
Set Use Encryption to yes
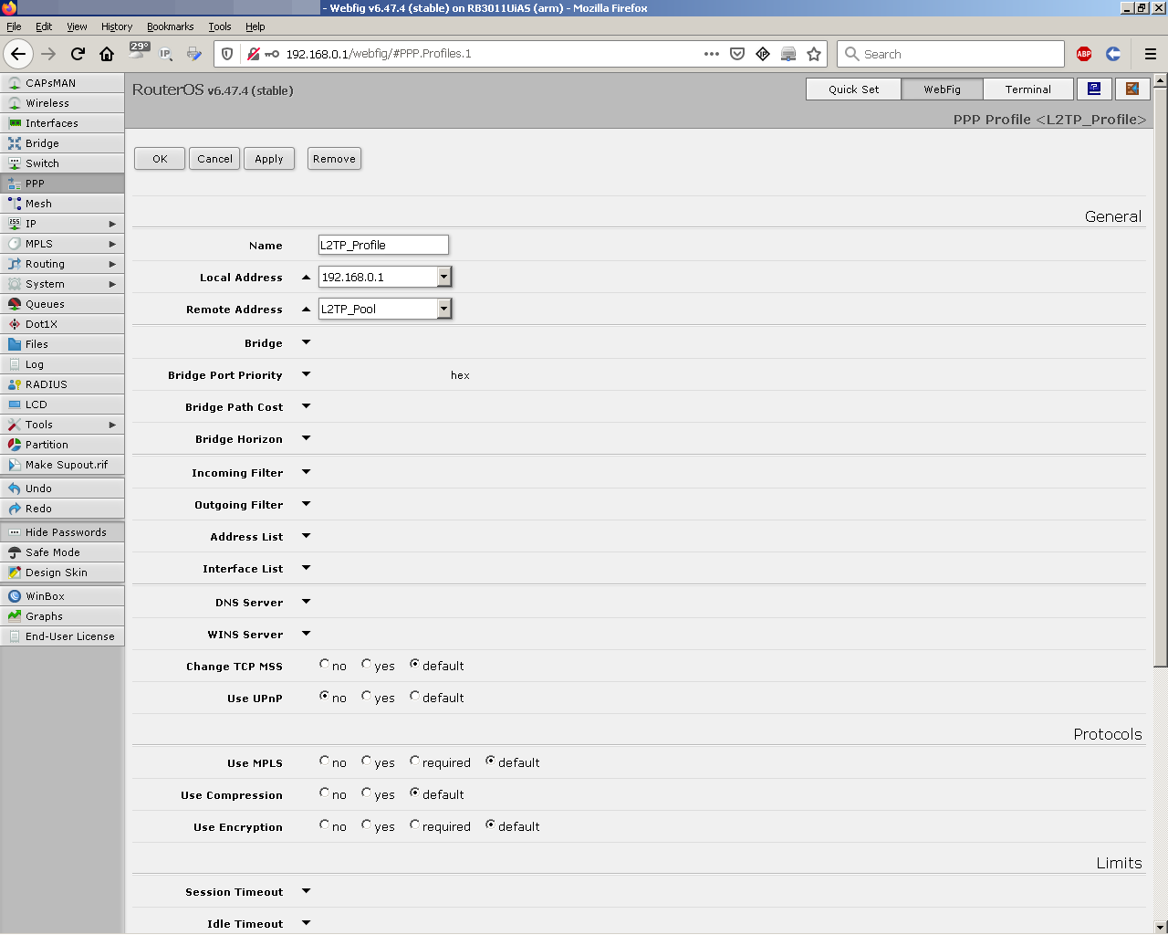[366, 825]
